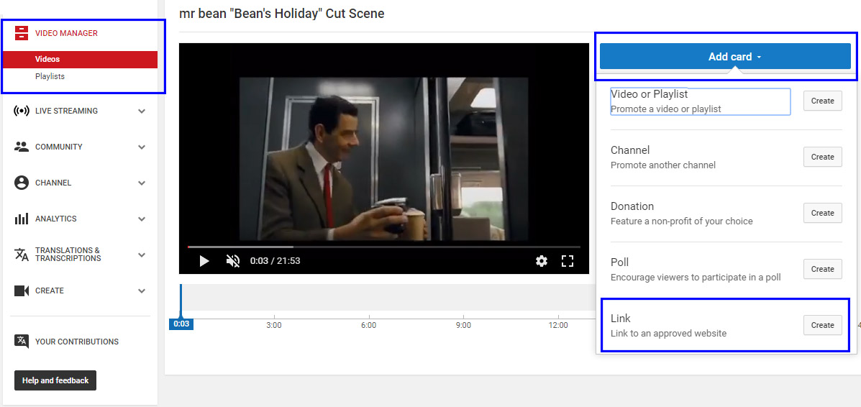Screen dimensions: 861x407
Task: Click the Your Contributions translate icon
Action: click(x=22, y=341)
